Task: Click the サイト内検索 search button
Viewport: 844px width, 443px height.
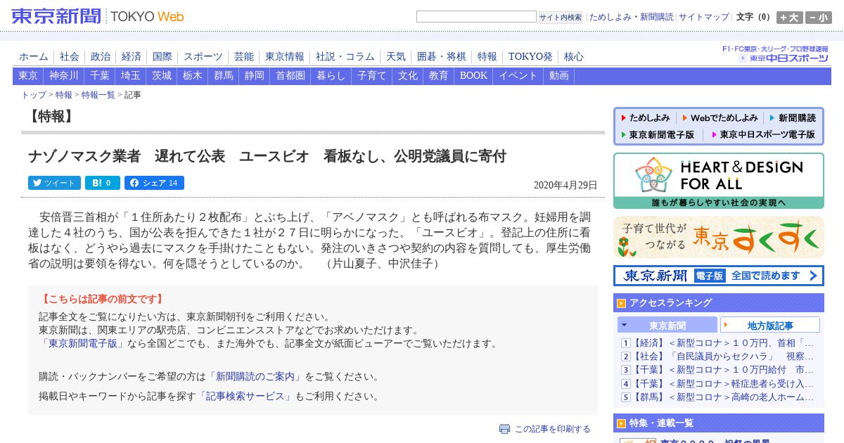Action: click(x=561, y=18)
